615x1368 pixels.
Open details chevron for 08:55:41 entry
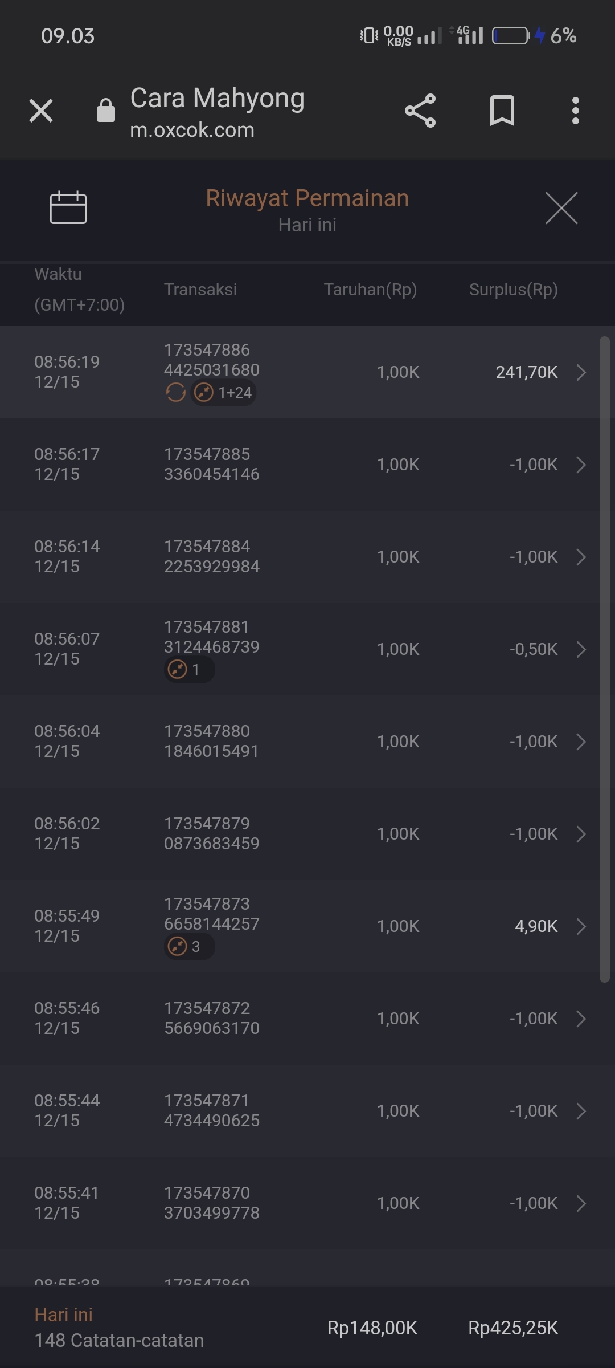pyautogui.click(x=581, y=1203)
